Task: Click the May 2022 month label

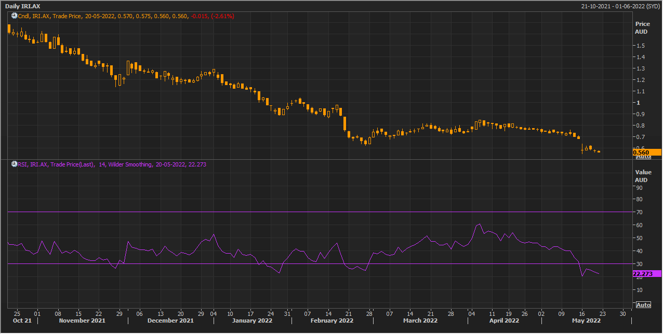Action: 586,321
